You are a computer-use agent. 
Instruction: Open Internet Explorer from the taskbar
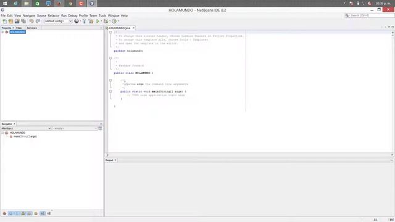[x=15, y=3]
